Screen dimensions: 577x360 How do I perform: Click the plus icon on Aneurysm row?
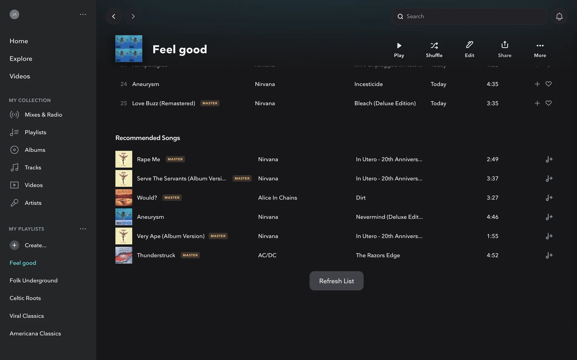tap(537, 84)
